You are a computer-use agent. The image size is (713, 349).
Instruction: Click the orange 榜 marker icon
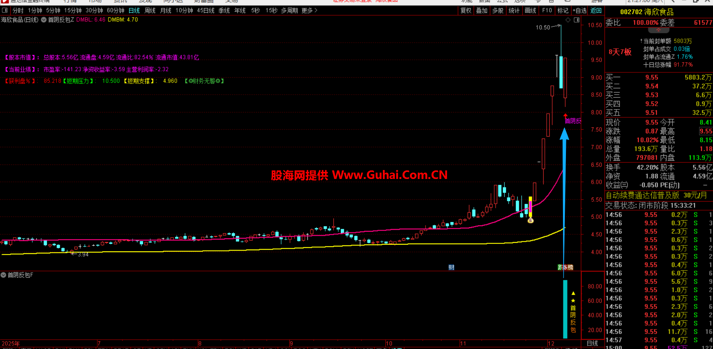(570, 267)
